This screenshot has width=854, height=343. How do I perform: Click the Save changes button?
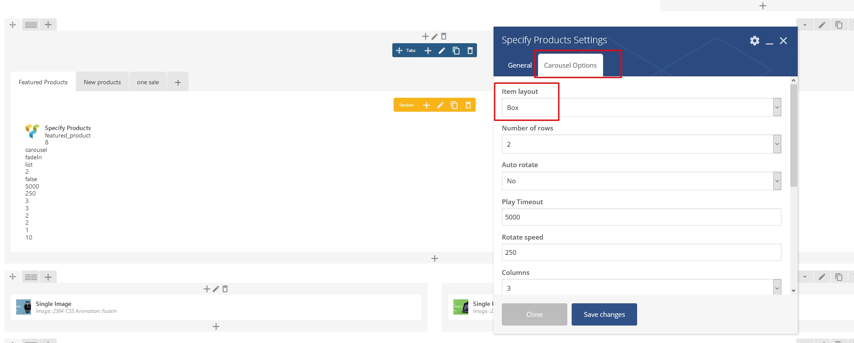(x=604, y=314)
